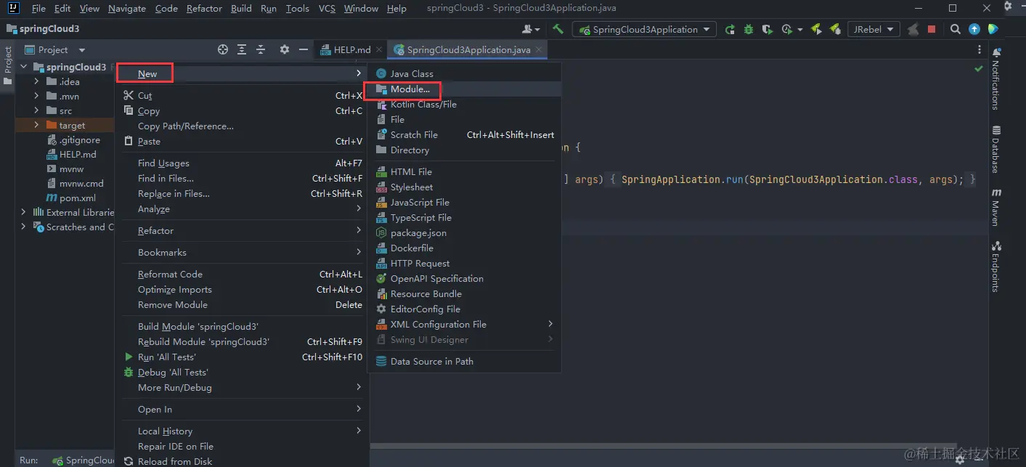Expand Scratches and Consoles node
1026x467 pixels.
(x=24, y=227)
